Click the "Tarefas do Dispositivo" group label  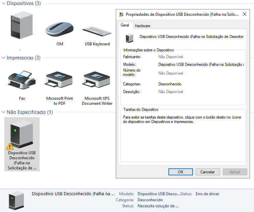pyautogui.click(x=141, y=110)
